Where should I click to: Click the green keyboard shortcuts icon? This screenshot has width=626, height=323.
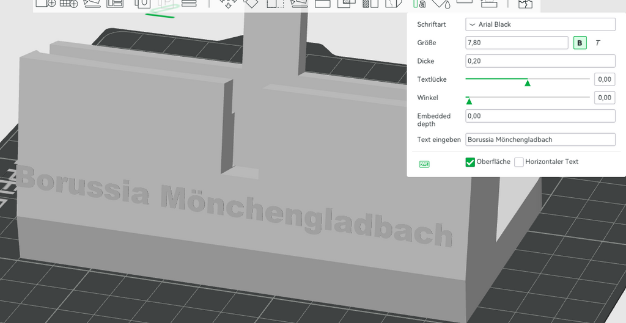point(424,164)
